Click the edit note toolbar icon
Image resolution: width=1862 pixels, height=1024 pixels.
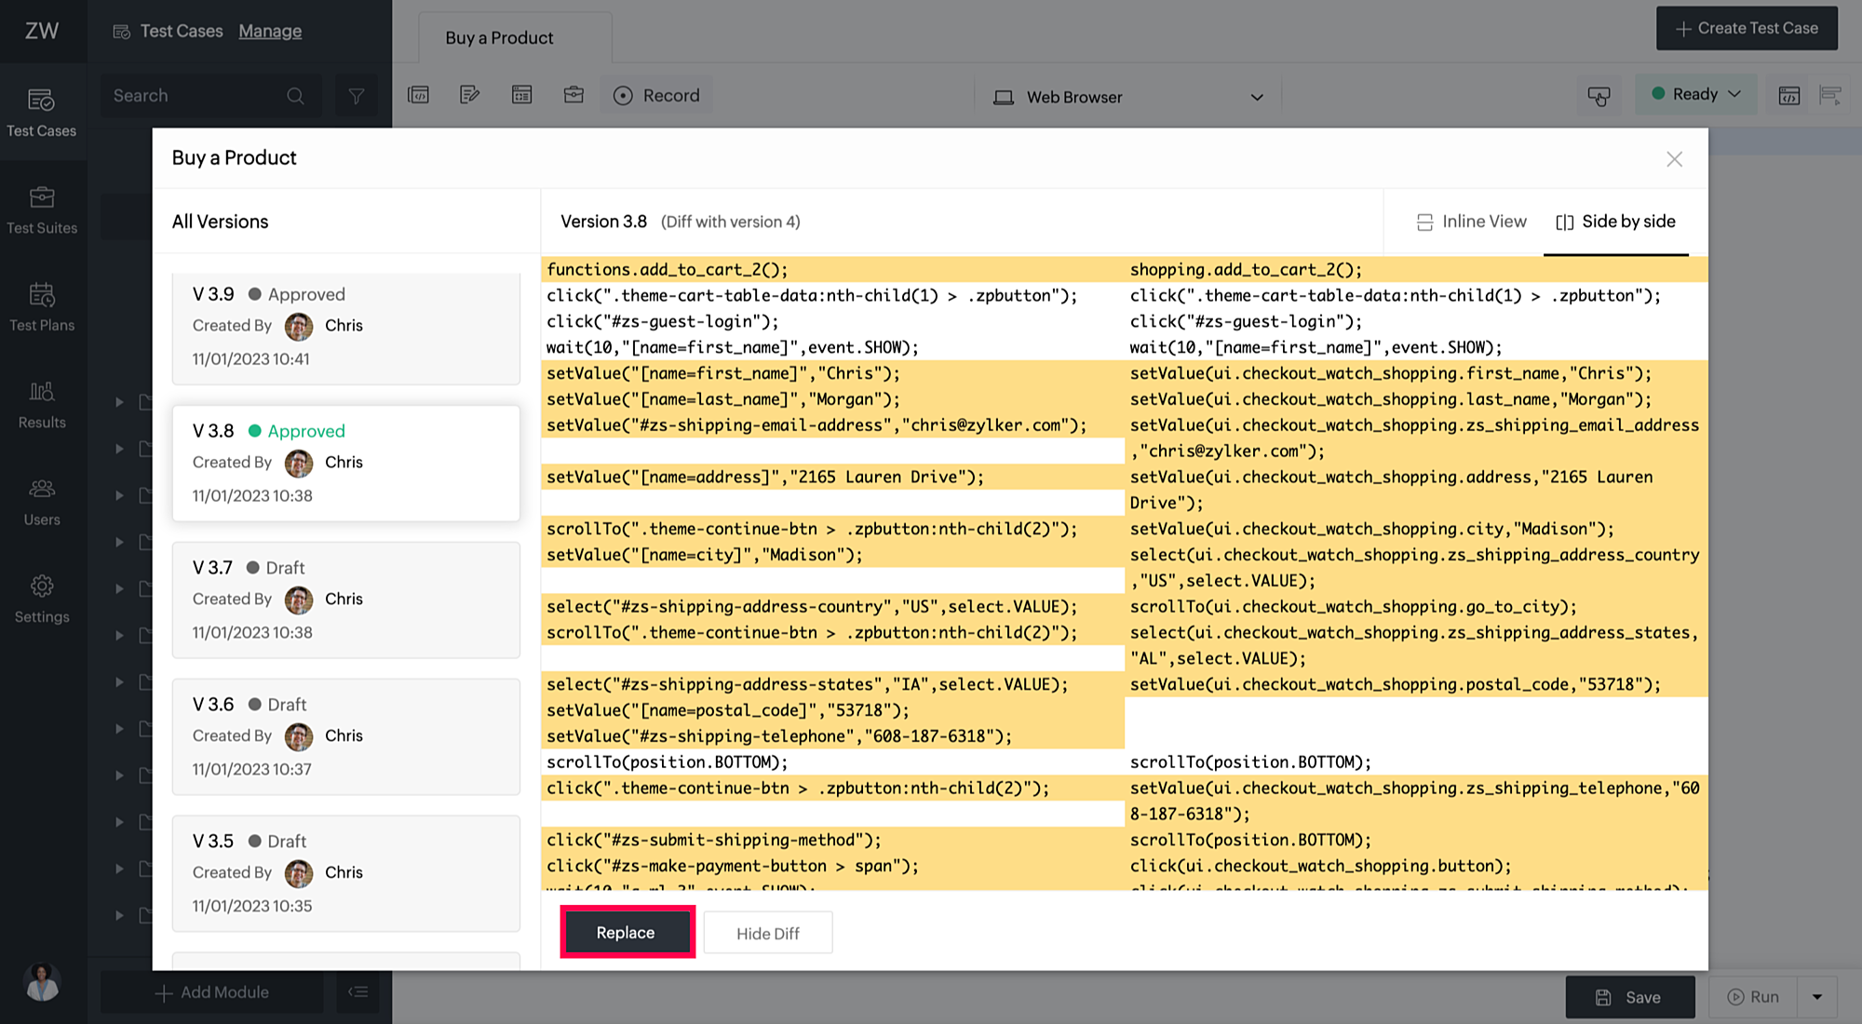tap(470, 95)
